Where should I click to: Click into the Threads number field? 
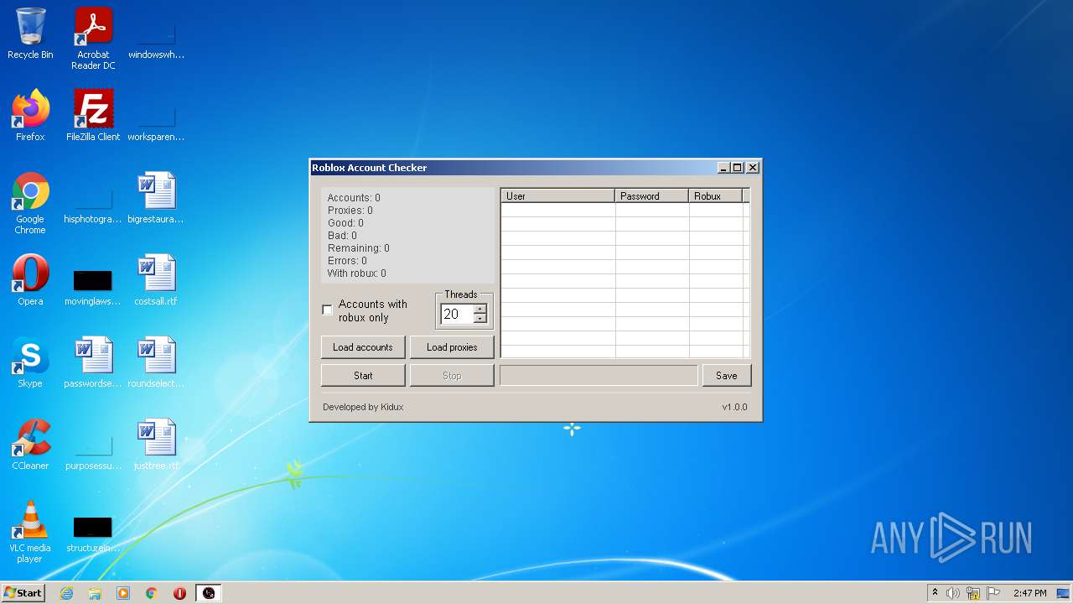(x=457, y=314)
